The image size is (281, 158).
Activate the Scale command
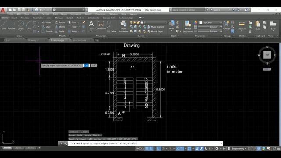click(60, 31)
